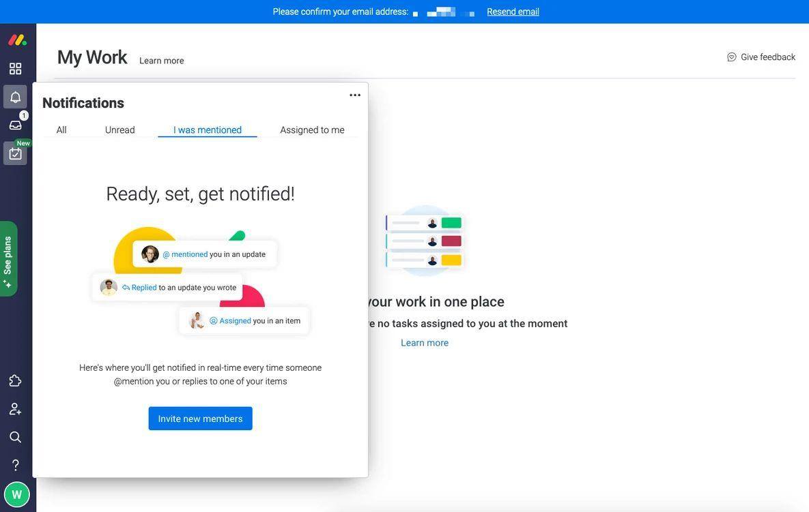The image size is (809, 512).
Task: Open the green W profile avatar
Action: [16, 494]
